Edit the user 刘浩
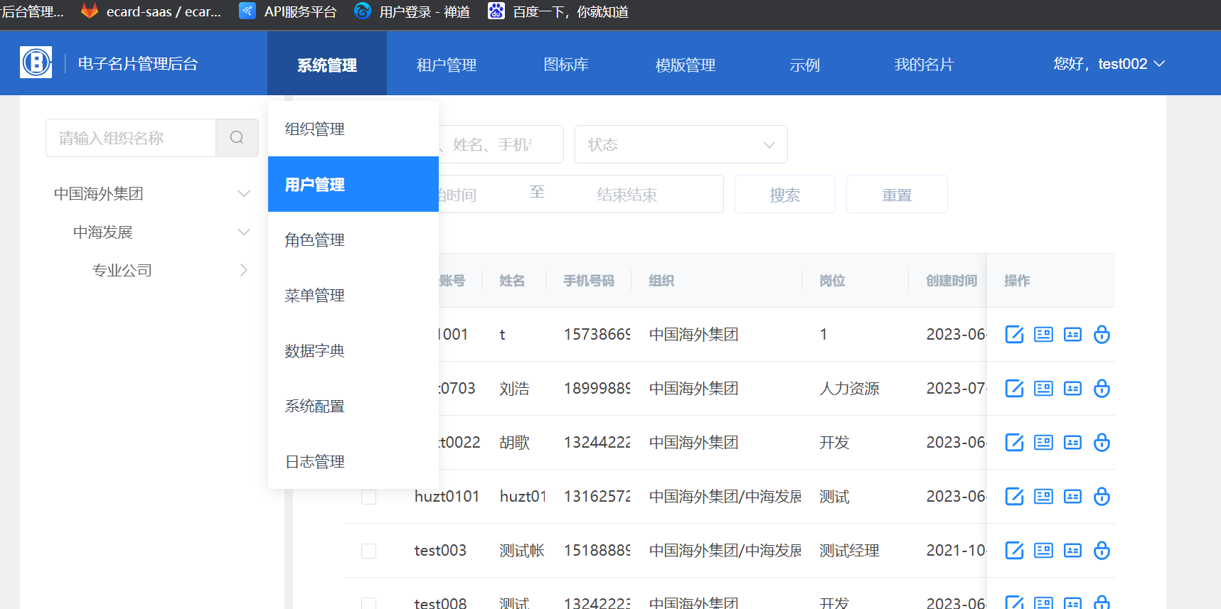Viewport: 1221px width, 609px height. 1014,389
